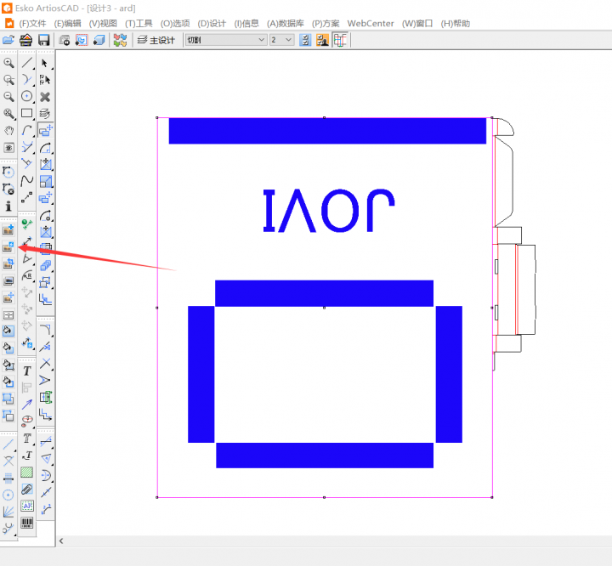Viewport: 612px width, 566px height.
Task: Open the WebCenter menu item
Action: pyautogui.click(x=371, y=23)
